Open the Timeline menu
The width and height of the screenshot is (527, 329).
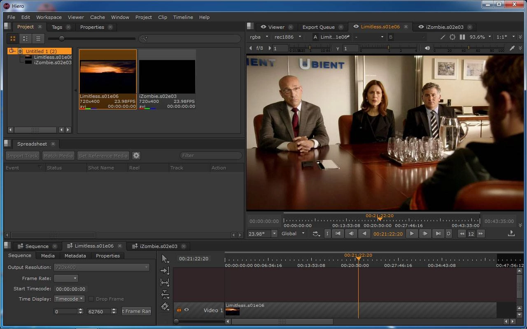point(183,17)
